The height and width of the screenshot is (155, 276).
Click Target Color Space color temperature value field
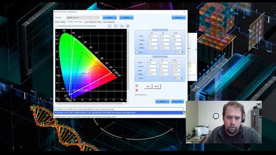pyautogui.click(x=177, y=78)
